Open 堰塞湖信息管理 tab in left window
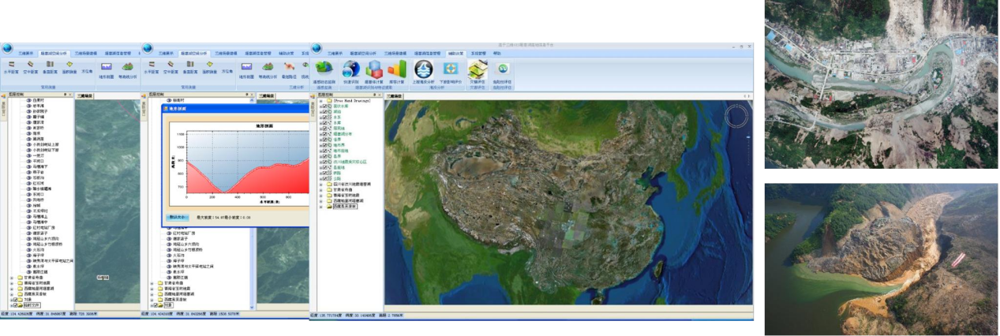Viewport: 1000px width, 336px height. [x=118, y=54]
